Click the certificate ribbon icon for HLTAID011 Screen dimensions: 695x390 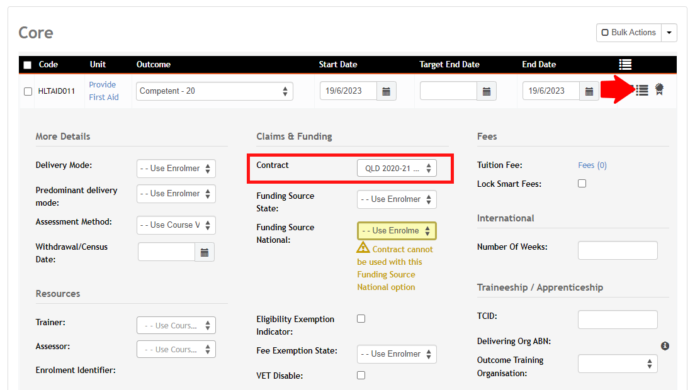click(660, 89)
